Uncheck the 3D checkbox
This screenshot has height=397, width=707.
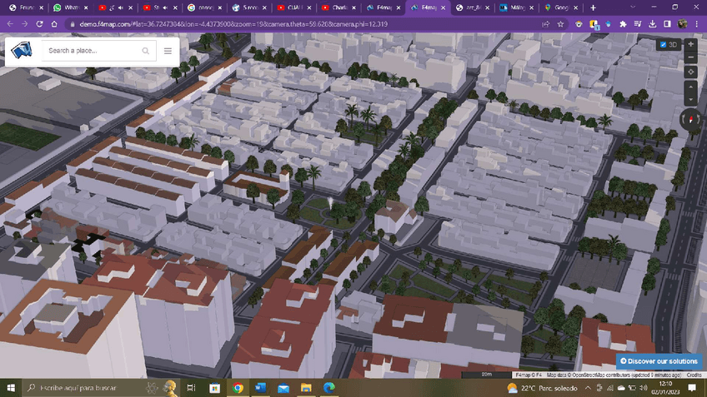pyautogui.click(x=664, y=45)
